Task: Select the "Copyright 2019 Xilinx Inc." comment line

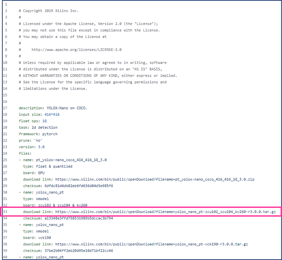Action: 49,11
